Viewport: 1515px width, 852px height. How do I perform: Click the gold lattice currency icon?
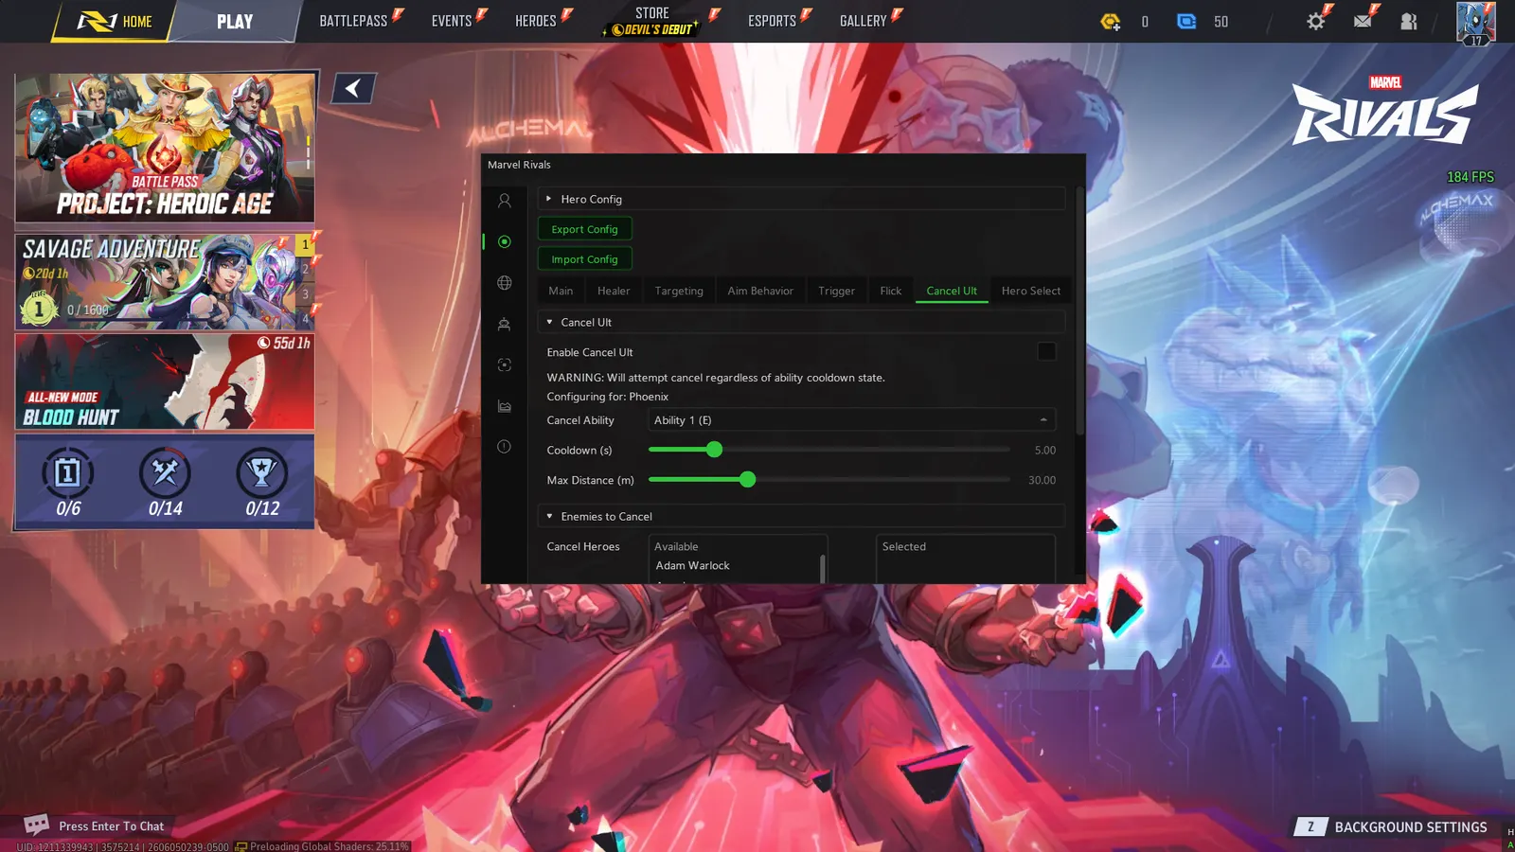(1111, 21)
